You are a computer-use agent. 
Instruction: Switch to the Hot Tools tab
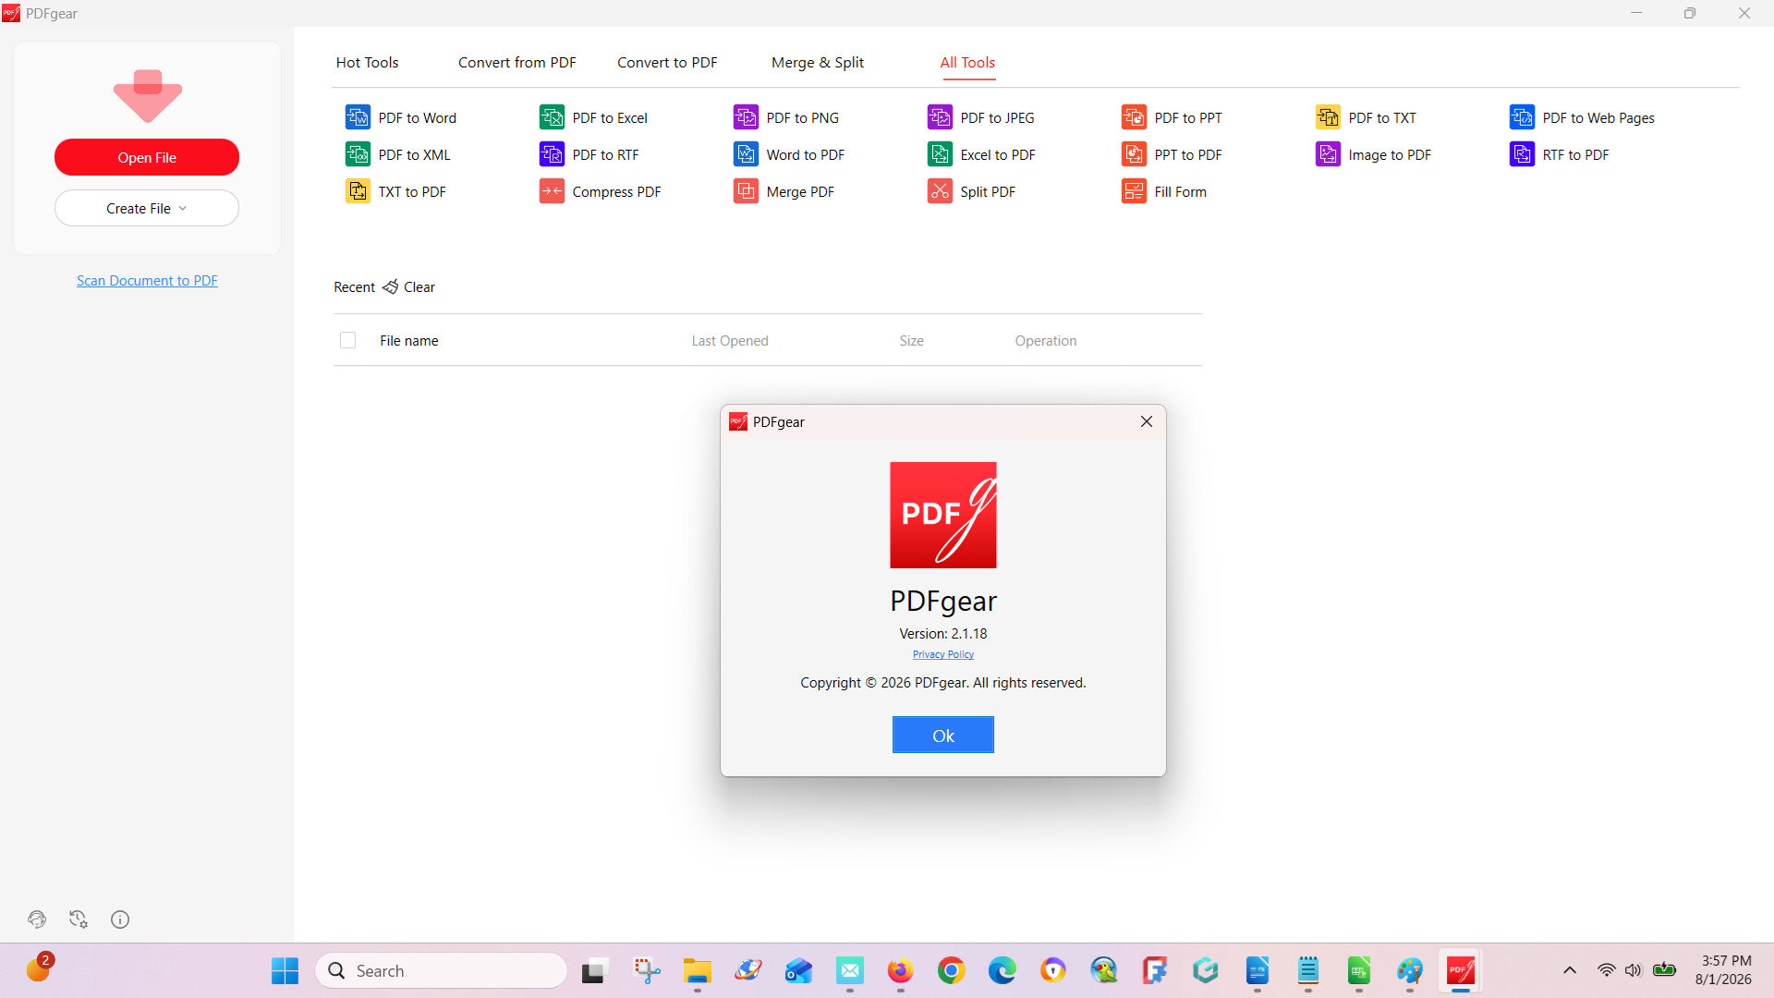pyautogui.click(x=367, y=63)
